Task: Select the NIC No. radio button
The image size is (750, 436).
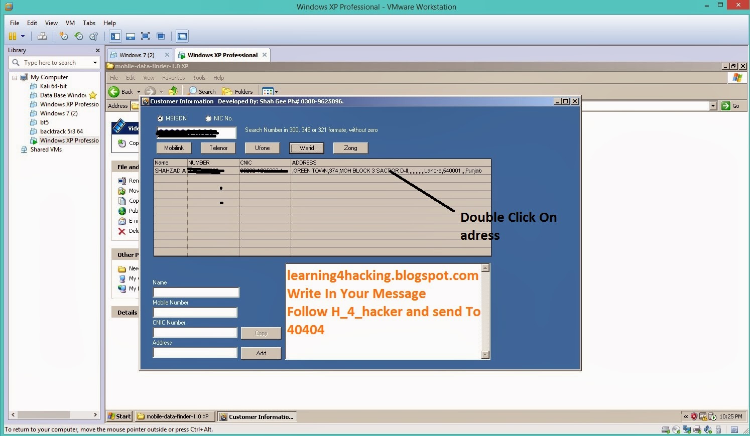Action: point(209,119)
